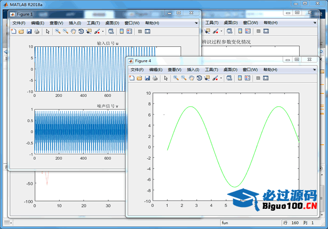Open 桌面(D) menu in background figure window
The height and width of the screenshot is (229, 328).
tap(231, 23)
